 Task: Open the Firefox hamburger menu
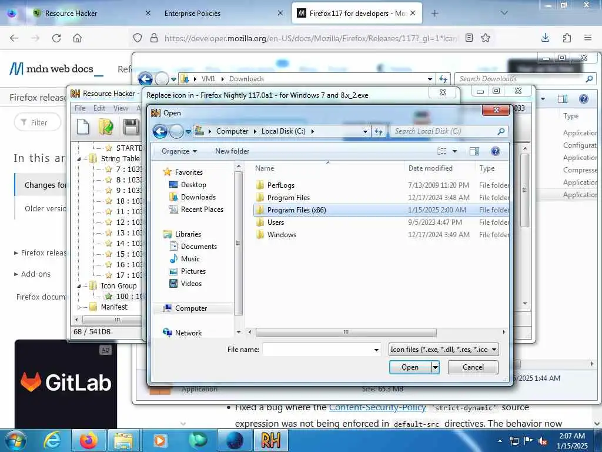pos(587,38)
